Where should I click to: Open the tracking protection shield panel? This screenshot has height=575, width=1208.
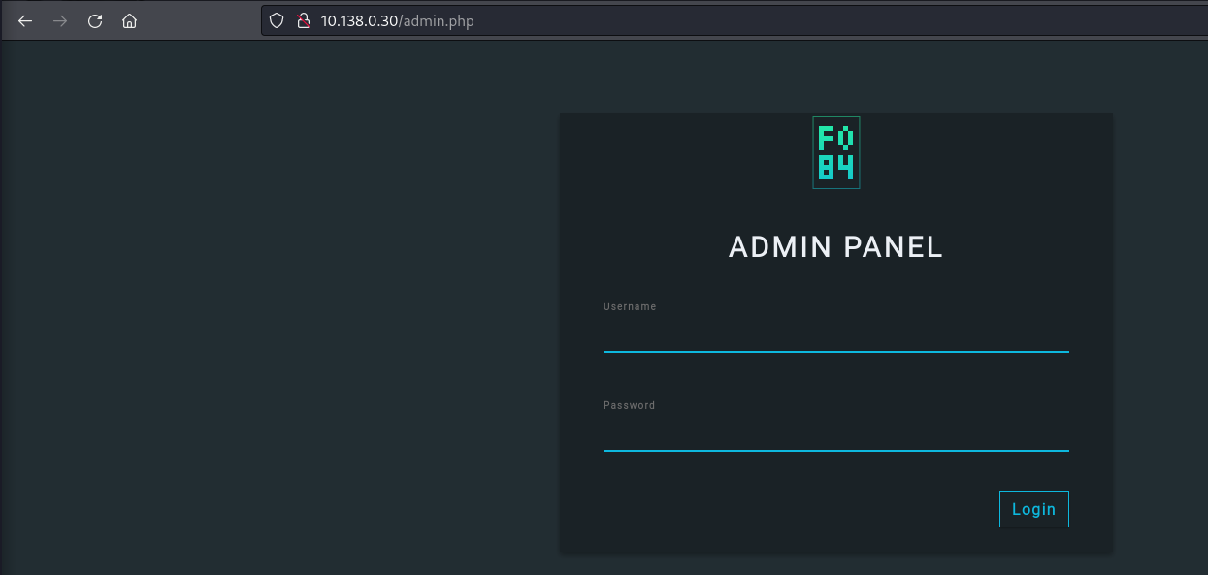[277, 20]
